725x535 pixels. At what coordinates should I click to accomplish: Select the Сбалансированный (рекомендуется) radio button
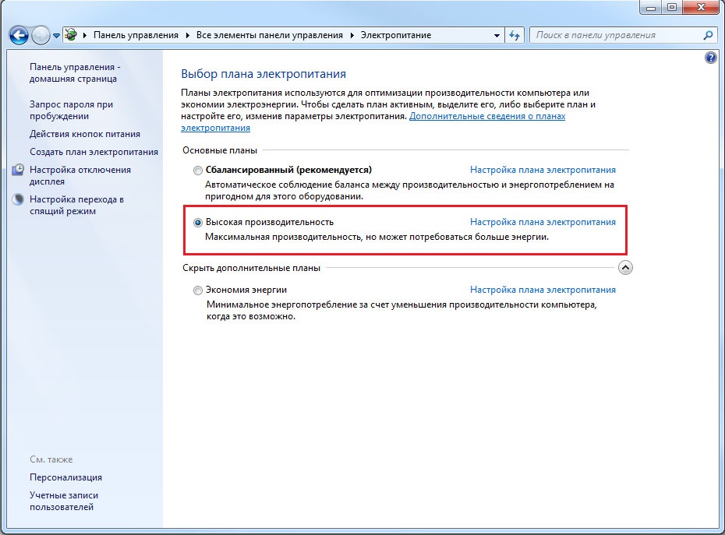coord(198,171)
